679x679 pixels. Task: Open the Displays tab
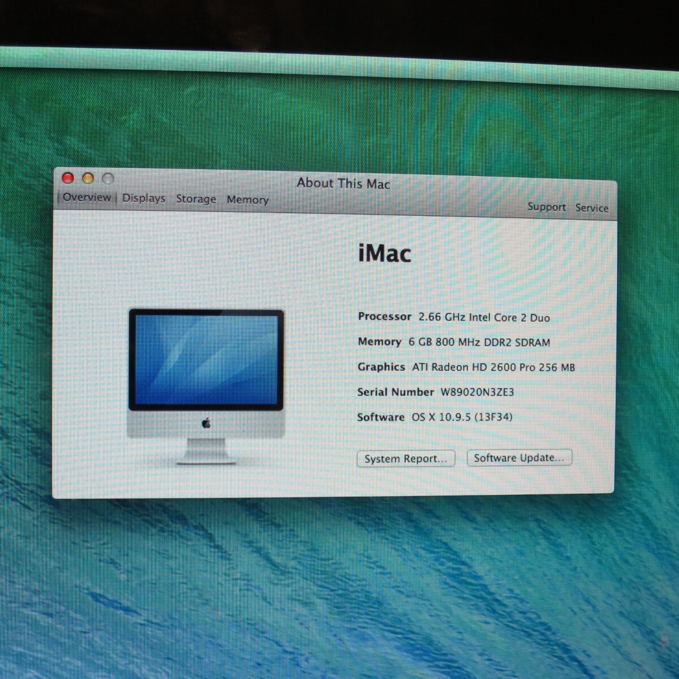144,198
